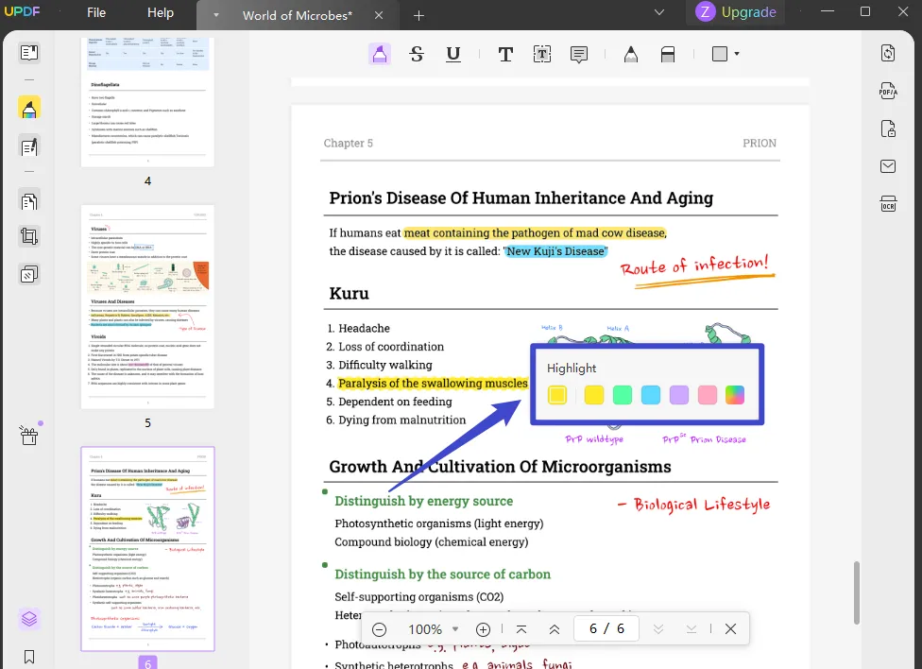Screen dimensions: 922x669
Task: Click the document vertical scrollbar
Action: 856,592
